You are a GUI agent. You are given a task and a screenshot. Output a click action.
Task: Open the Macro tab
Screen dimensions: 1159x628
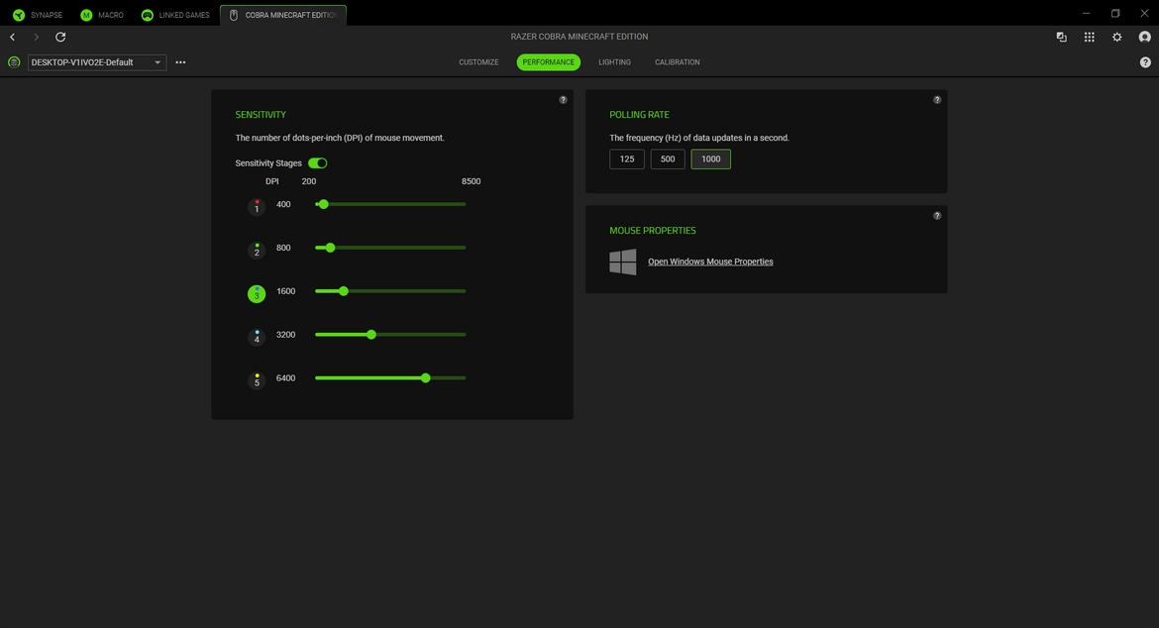point(102,15)
